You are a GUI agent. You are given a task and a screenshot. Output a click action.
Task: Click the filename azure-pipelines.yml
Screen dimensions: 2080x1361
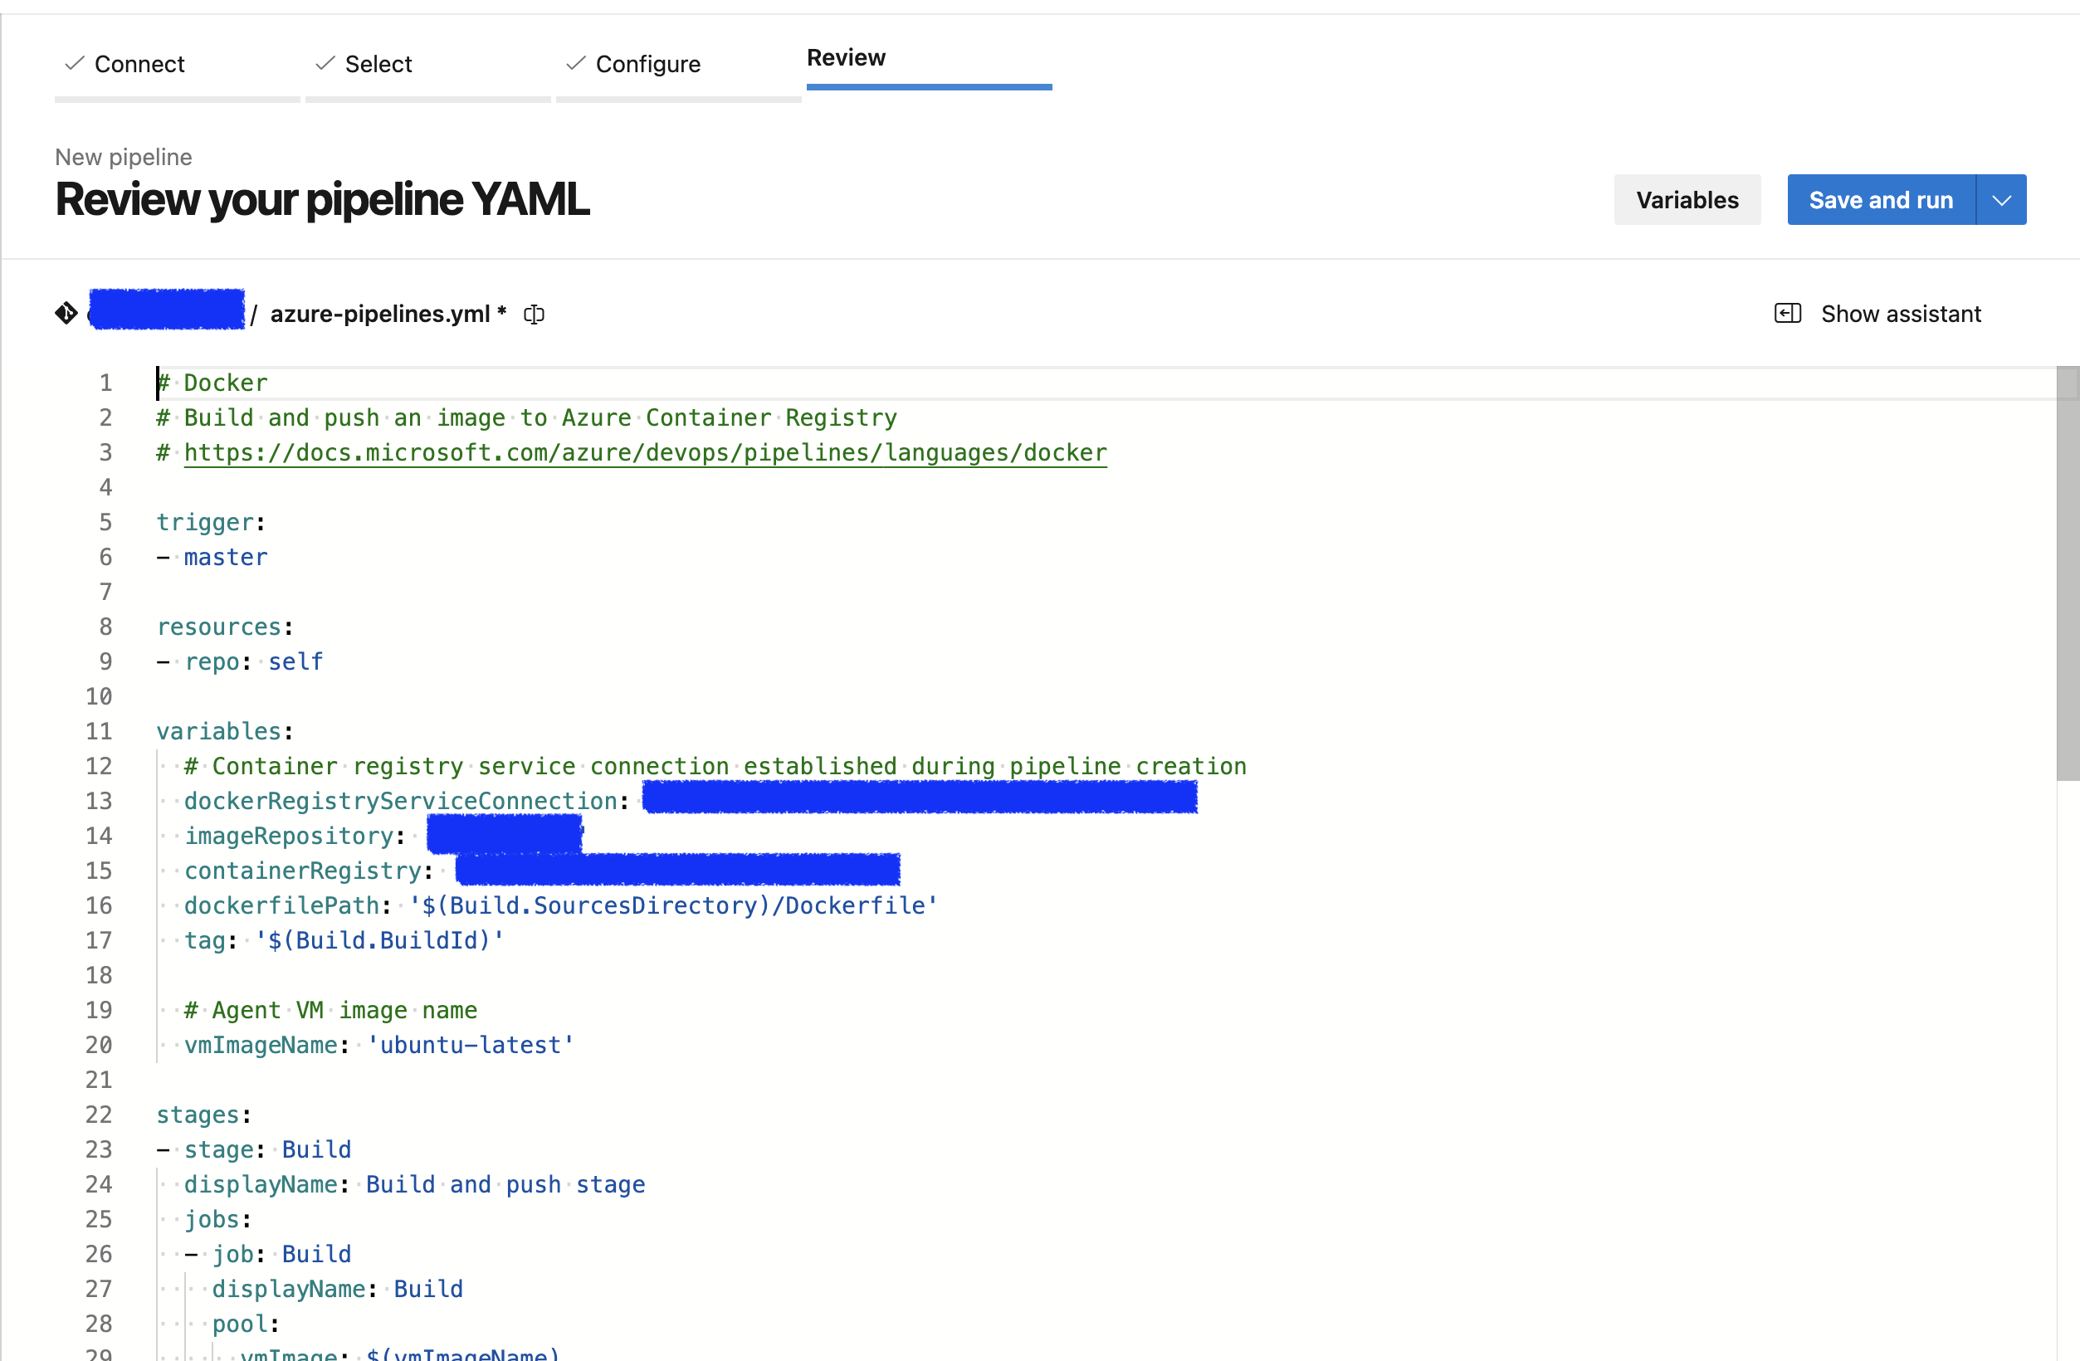[x=381, y=315]
